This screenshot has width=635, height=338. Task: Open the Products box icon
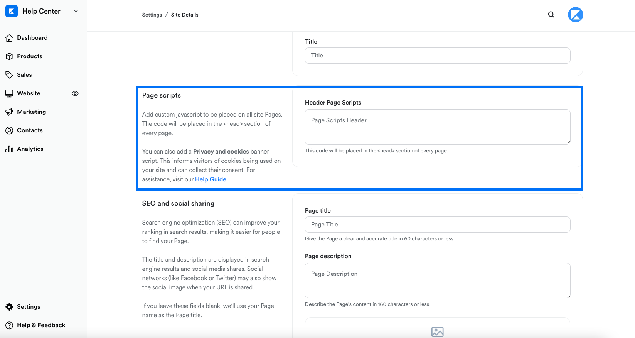[9, 56]
